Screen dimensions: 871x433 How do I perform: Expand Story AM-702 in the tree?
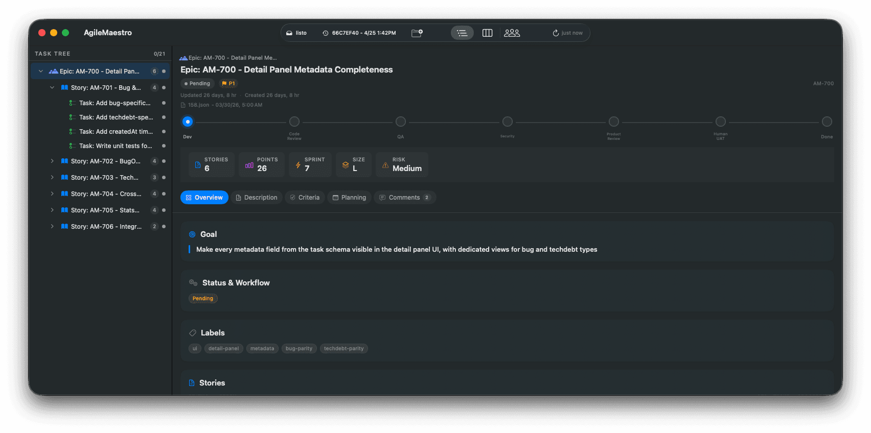52,161
